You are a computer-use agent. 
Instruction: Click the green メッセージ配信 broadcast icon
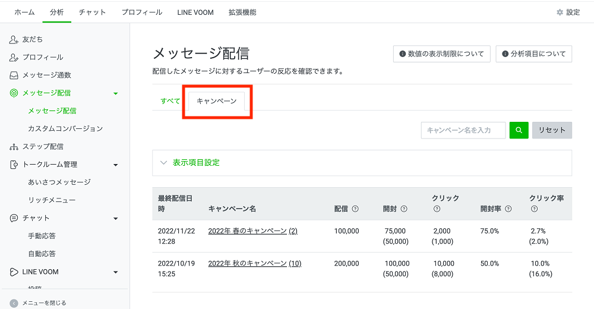point(14,93)
